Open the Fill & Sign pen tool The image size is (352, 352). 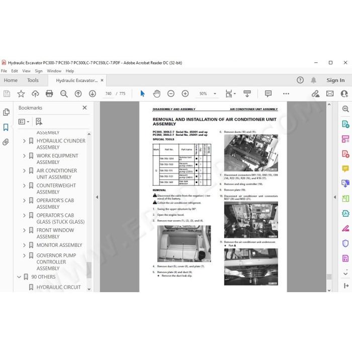click(345, 228)
